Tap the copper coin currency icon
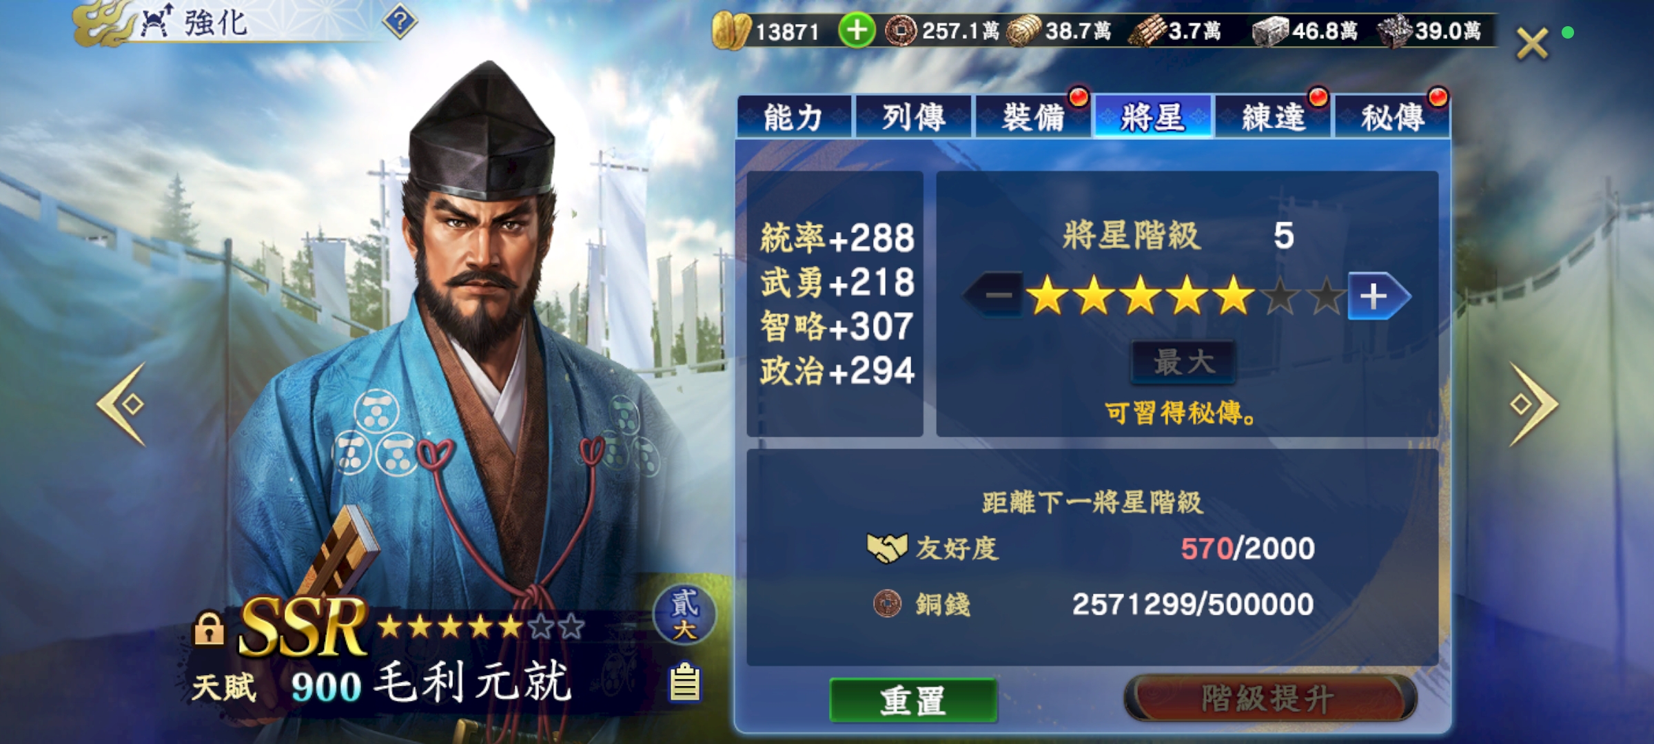The image size is (1654, 744). pos(901,31)
